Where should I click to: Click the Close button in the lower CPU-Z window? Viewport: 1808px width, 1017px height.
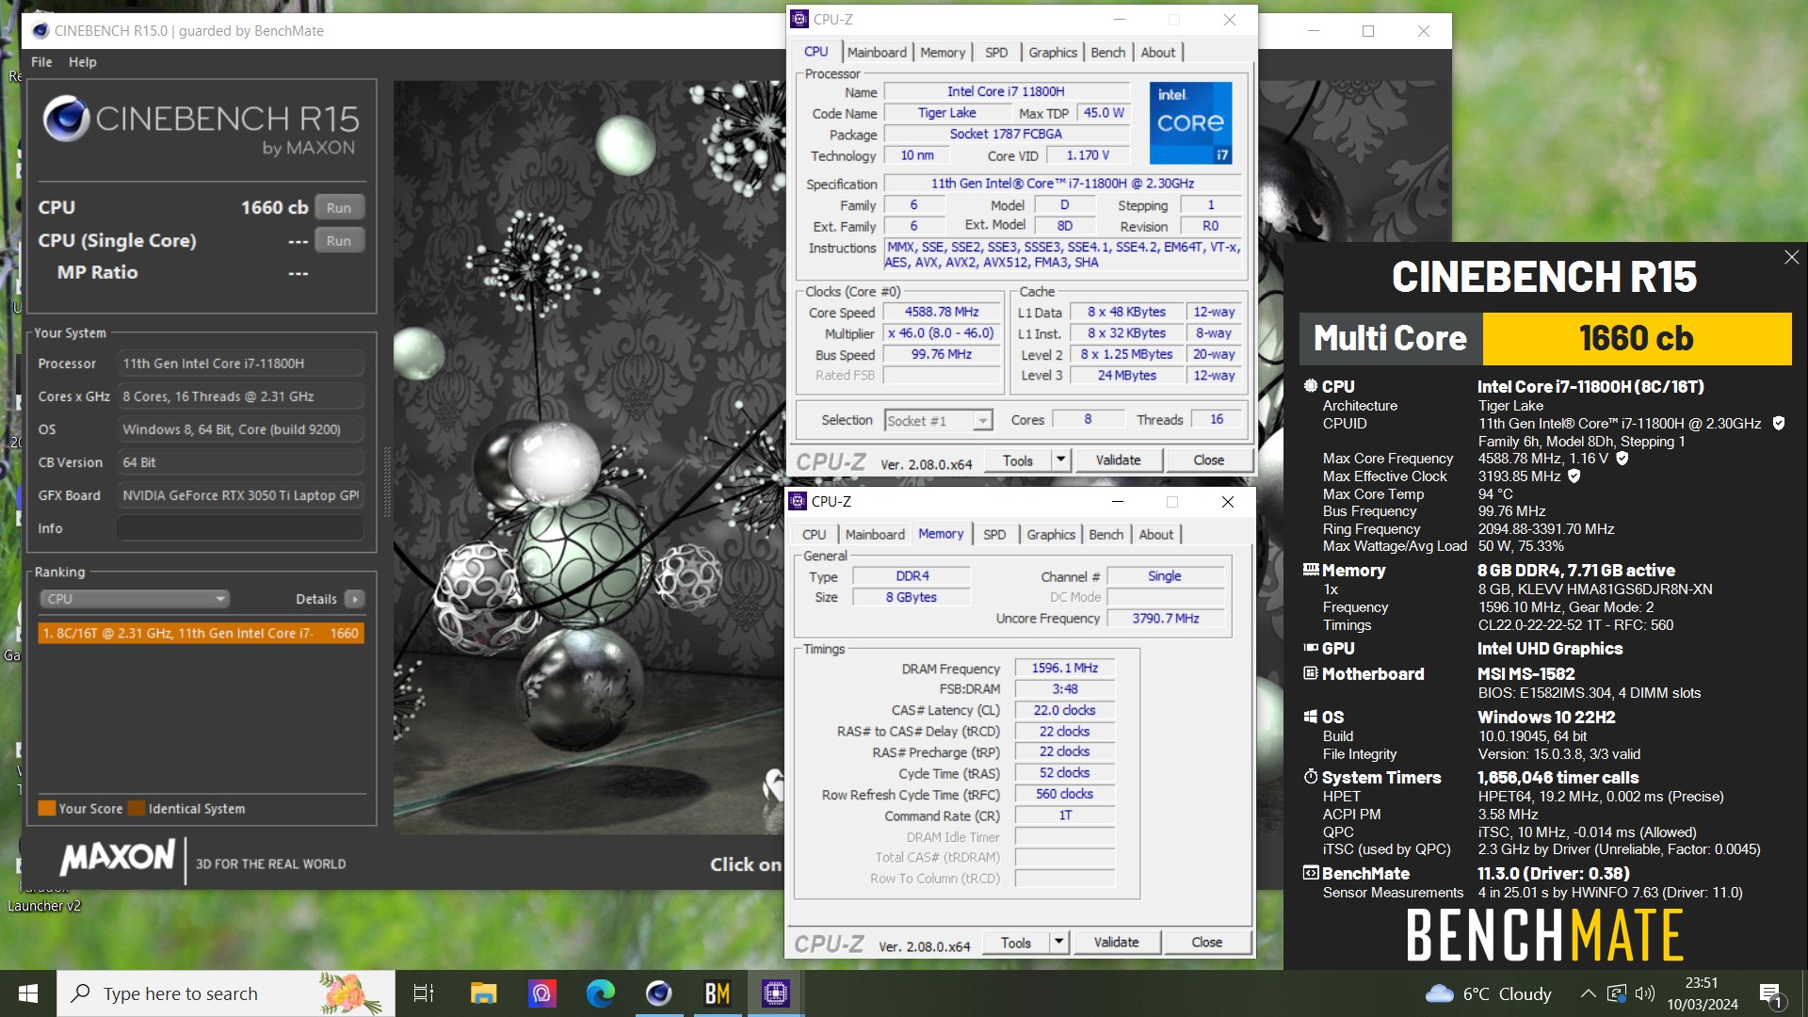[x=1207, y=943]
